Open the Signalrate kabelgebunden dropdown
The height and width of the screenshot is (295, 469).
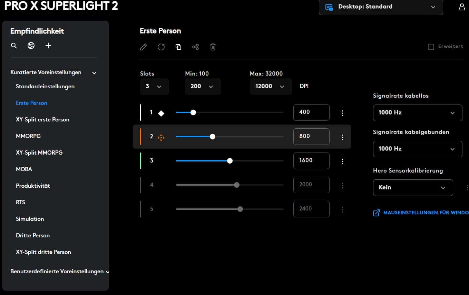[418, 149]
